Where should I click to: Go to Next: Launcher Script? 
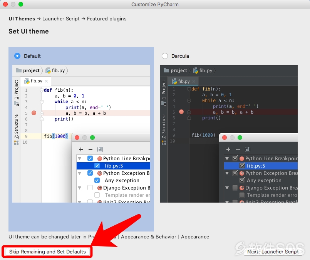point(273,252)
